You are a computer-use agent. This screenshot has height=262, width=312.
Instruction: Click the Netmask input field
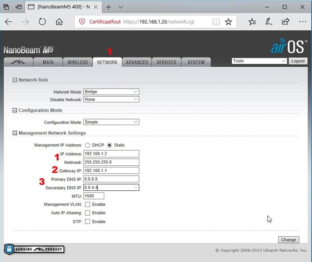click(111, 162)
